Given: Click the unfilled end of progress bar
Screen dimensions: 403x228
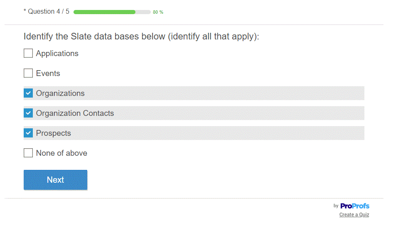Looking at the screenshot, I should point(143,12).
